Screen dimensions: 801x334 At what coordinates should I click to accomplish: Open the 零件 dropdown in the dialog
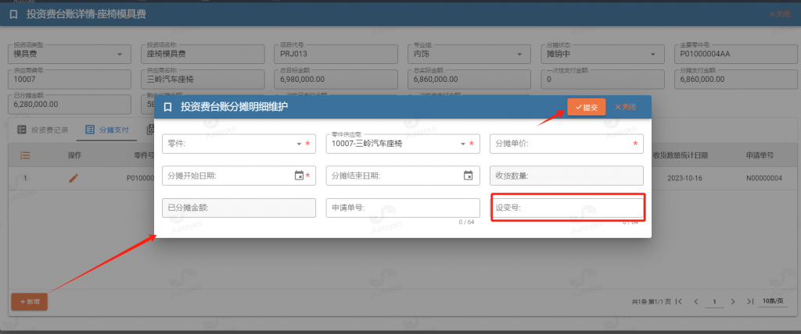239,144
